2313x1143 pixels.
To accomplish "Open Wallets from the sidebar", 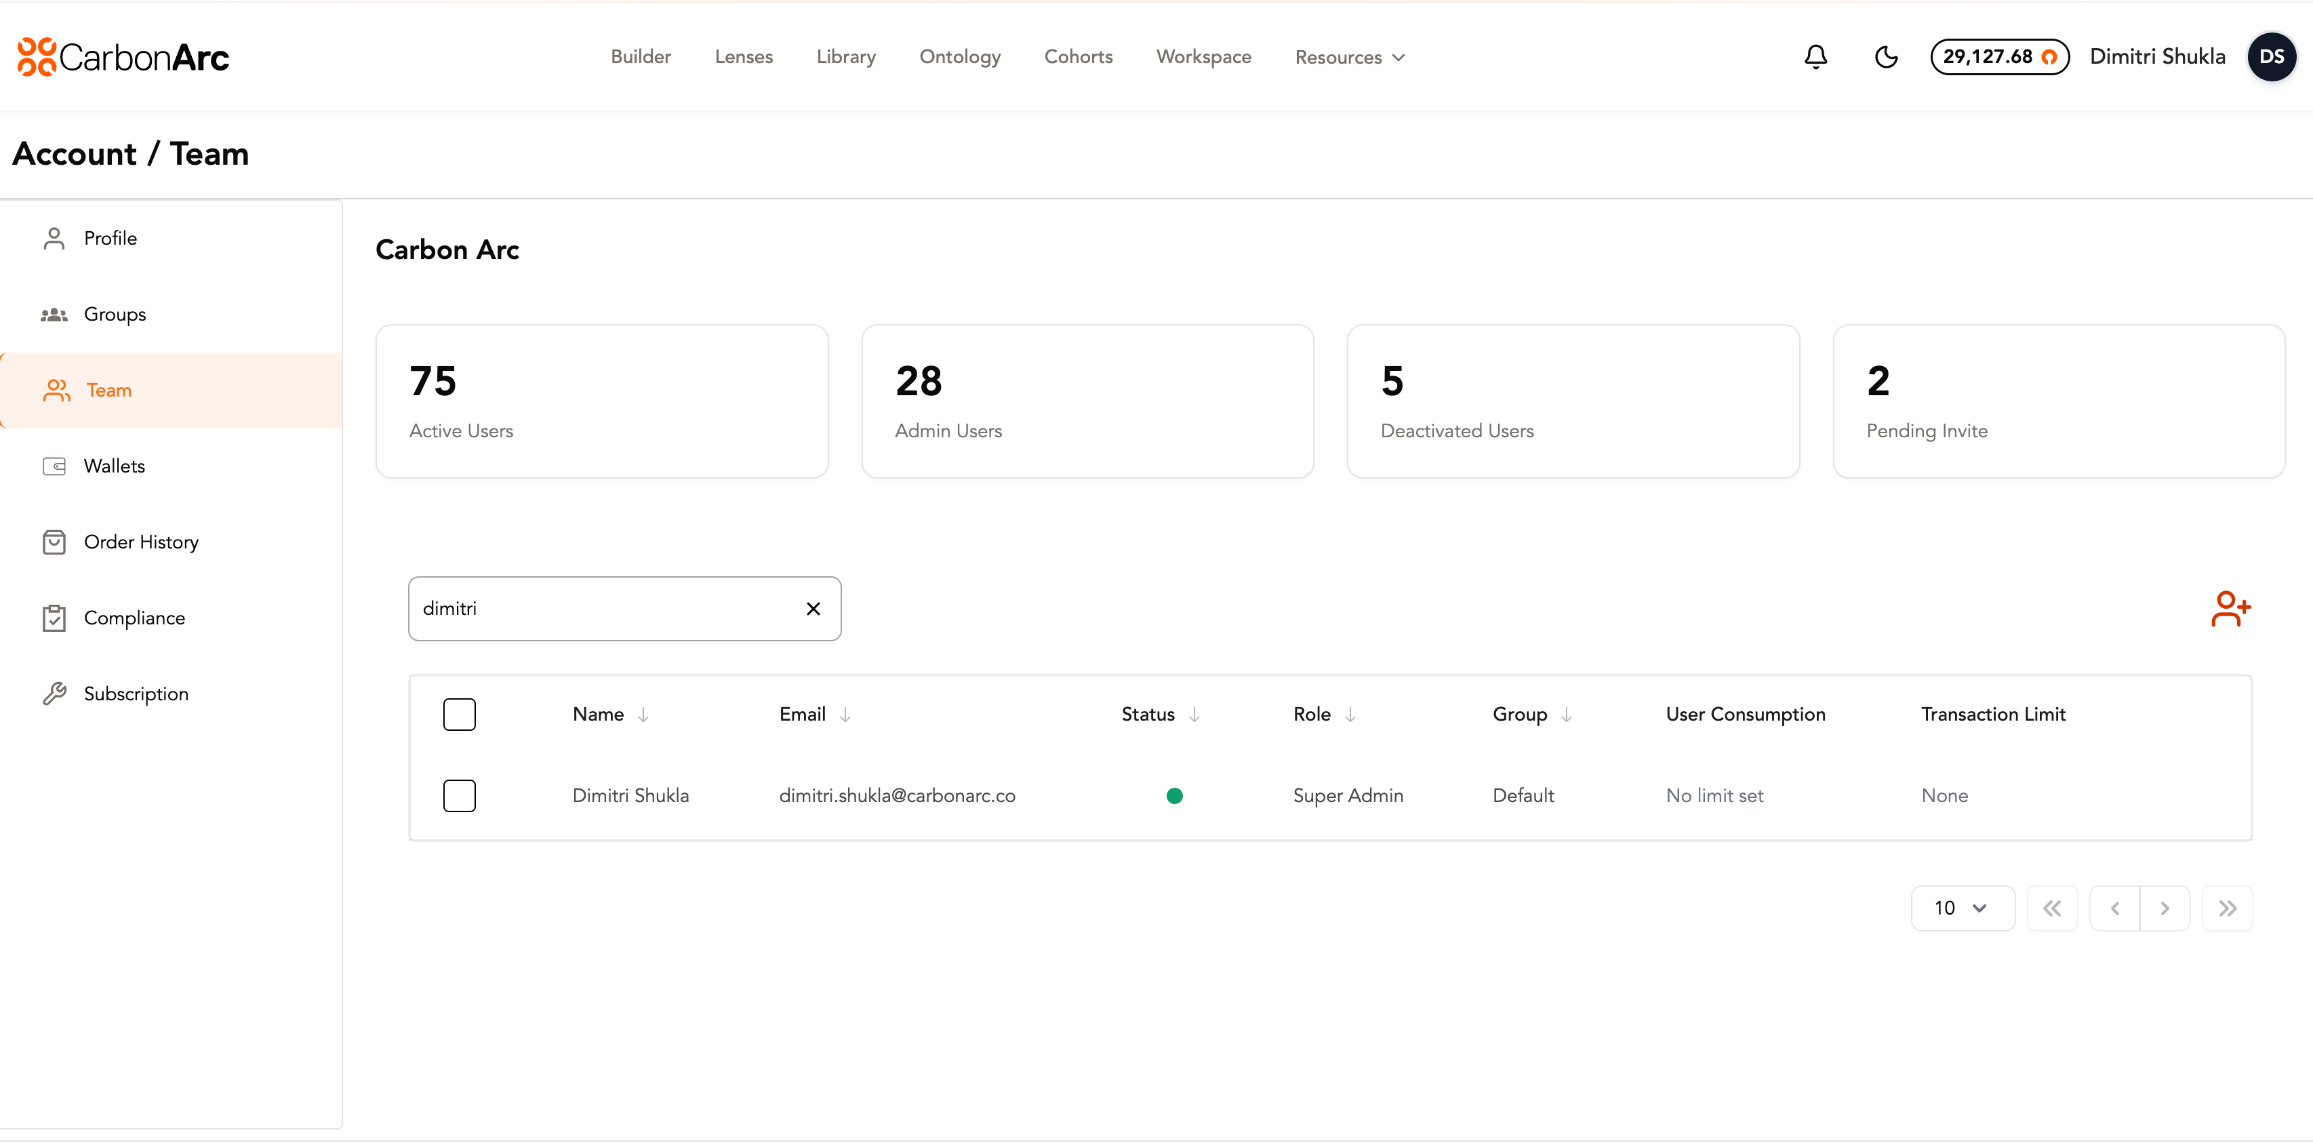I will pyautogui.click(x=114, y=466).
